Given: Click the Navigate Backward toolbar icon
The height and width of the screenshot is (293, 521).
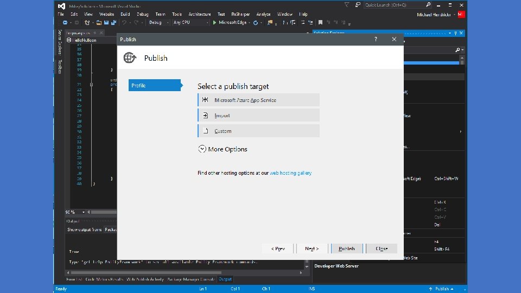Looking at the screenshot, I should [x=65, y=23].
